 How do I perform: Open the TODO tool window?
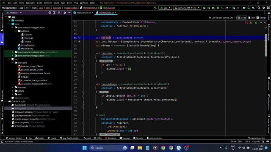pos(98,138)
